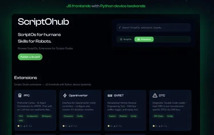Click the star rating on PFC card
The width and height of the screenshot is (214, 135).
19,126
